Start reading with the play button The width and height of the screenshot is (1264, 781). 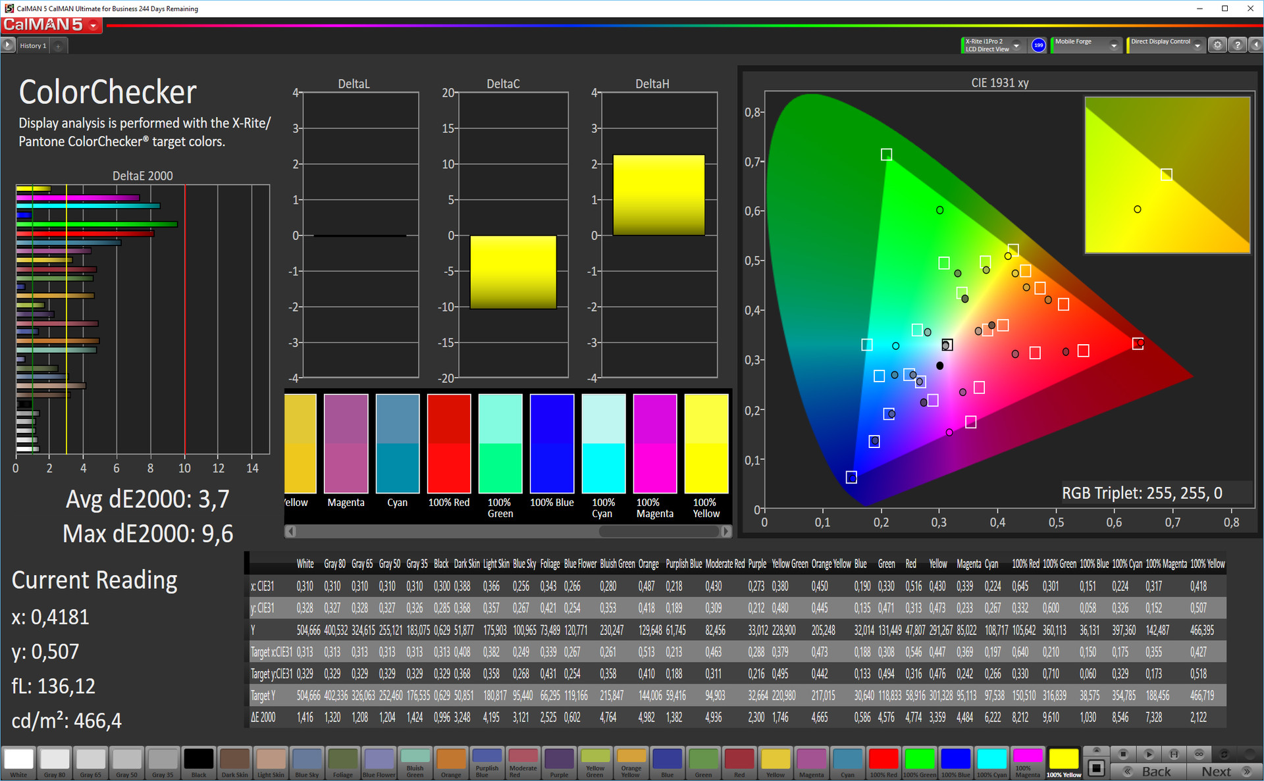click(x=1149, y=754)
